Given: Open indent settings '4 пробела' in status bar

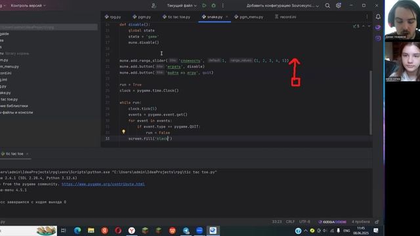Looking at the screenshot, I should coord(360,222).
